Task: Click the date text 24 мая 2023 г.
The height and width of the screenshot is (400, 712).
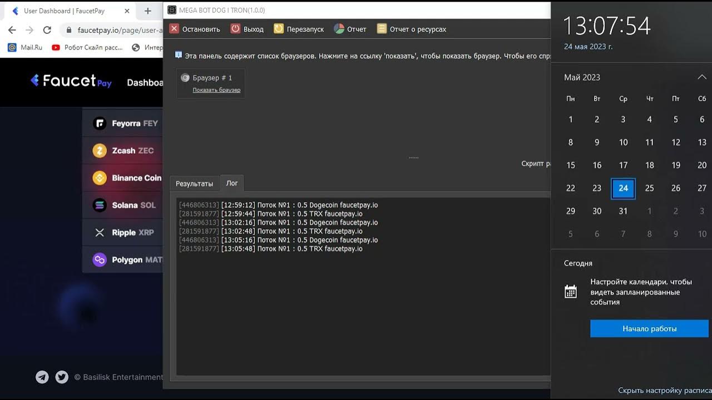Action: click(589, 47)
